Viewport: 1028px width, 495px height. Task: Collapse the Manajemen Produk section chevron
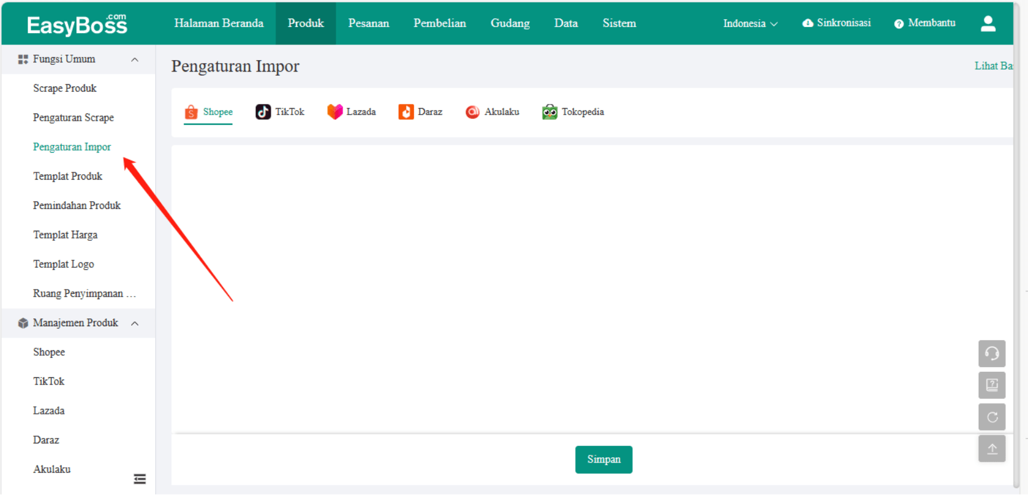pyautogui.click(x=135, y=324)
